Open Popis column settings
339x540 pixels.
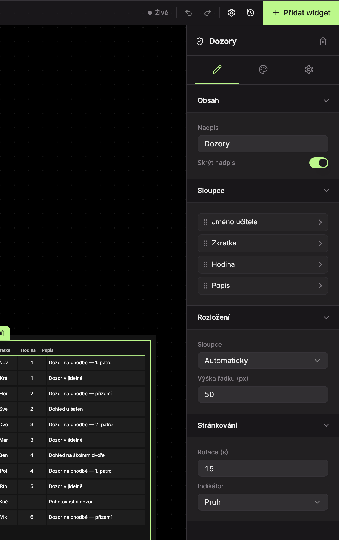point(263,286)
